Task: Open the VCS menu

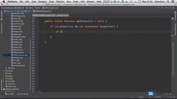Action: click(x=82, y=1)
